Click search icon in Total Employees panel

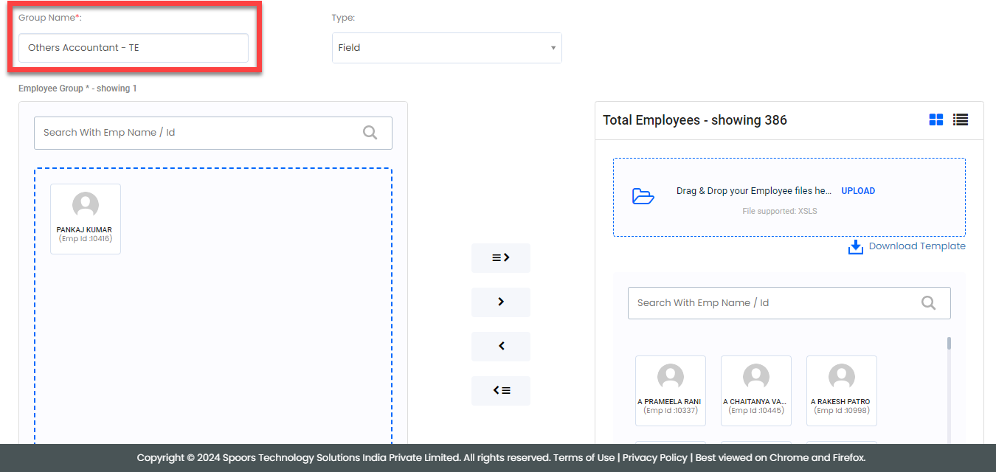[x=928, y=303]
